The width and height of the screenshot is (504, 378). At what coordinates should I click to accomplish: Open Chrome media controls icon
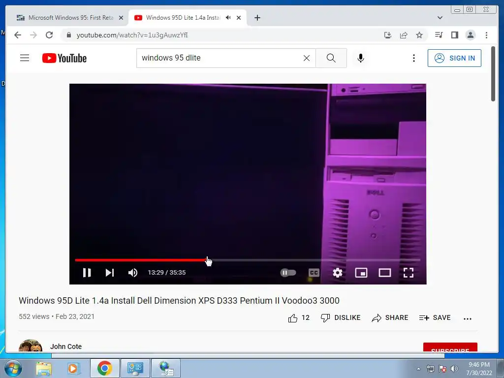pyautogui.click(x=439, y=35)
